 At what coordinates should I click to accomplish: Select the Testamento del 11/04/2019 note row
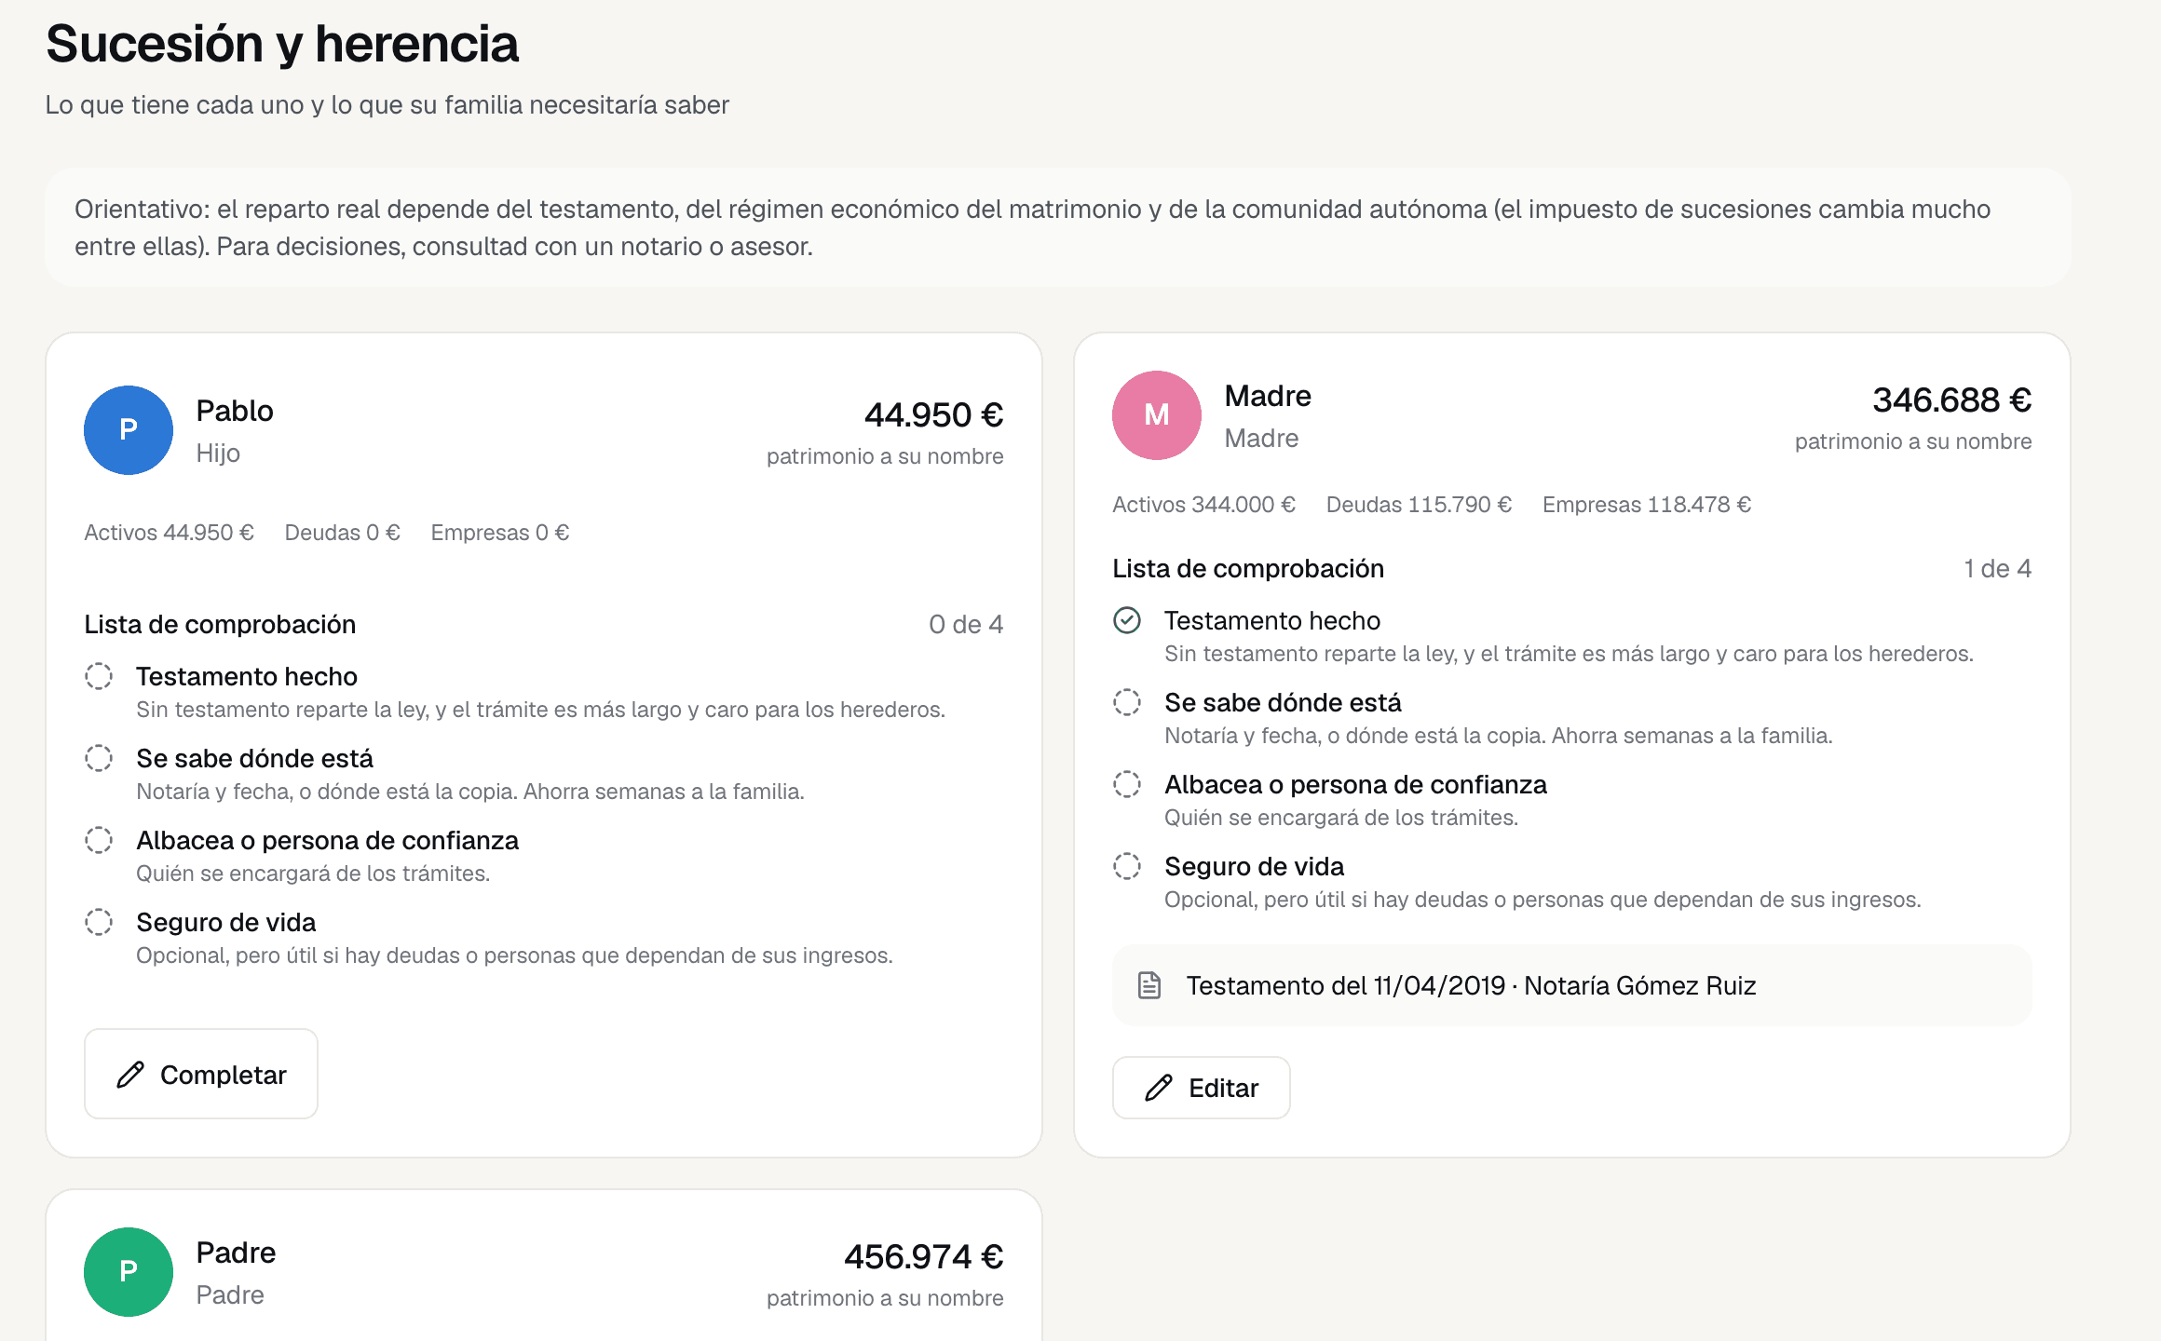point(1572,985)
